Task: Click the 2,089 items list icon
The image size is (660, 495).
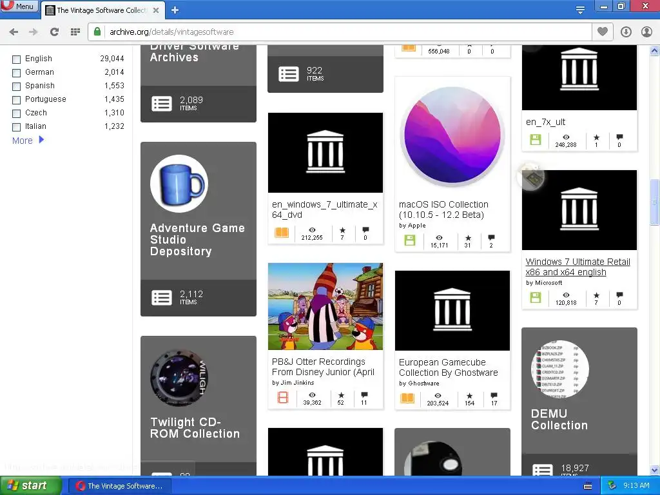Action: tap(162, 104)
